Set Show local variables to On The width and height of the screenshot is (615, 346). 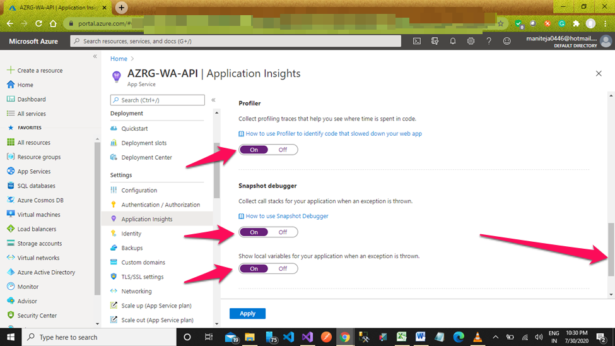(254, 268)
